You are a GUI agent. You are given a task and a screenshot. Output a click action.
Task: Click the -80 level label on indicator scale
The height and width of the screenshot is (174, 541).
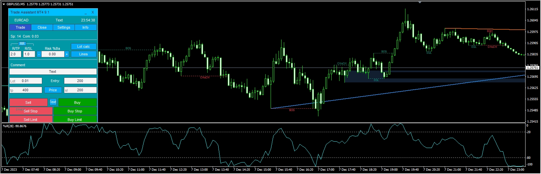[529, 158]
